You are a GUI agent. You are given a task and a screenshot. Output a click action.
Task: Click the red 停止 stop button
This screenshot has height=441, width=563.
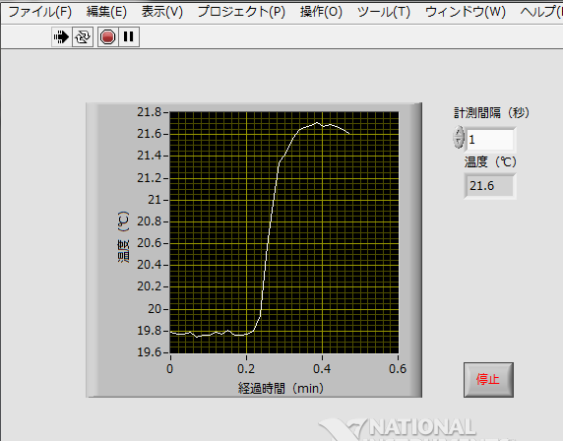click(x=488, y=379)
